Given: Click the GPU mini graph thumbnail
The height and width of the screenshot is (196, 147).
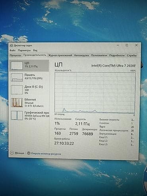Looking at the screenshot, I should pos(17,115).
